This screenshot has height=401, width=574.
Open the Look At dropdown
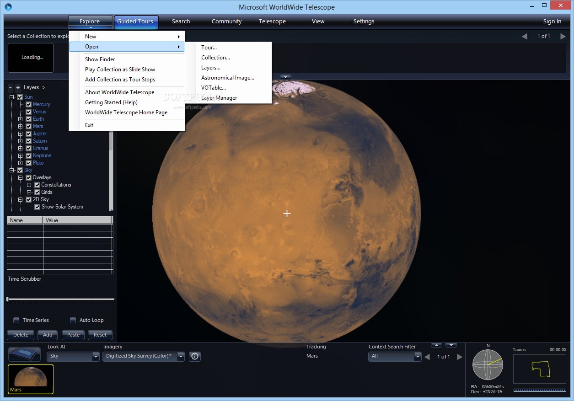[x=73, y=356]
